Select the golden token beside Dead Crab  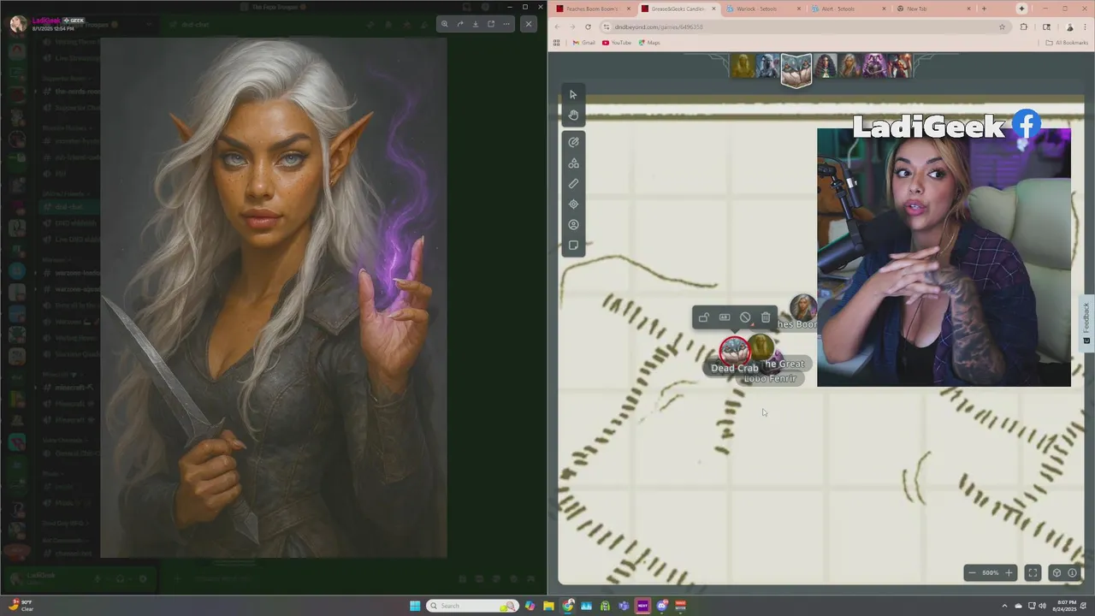(761, 346)
